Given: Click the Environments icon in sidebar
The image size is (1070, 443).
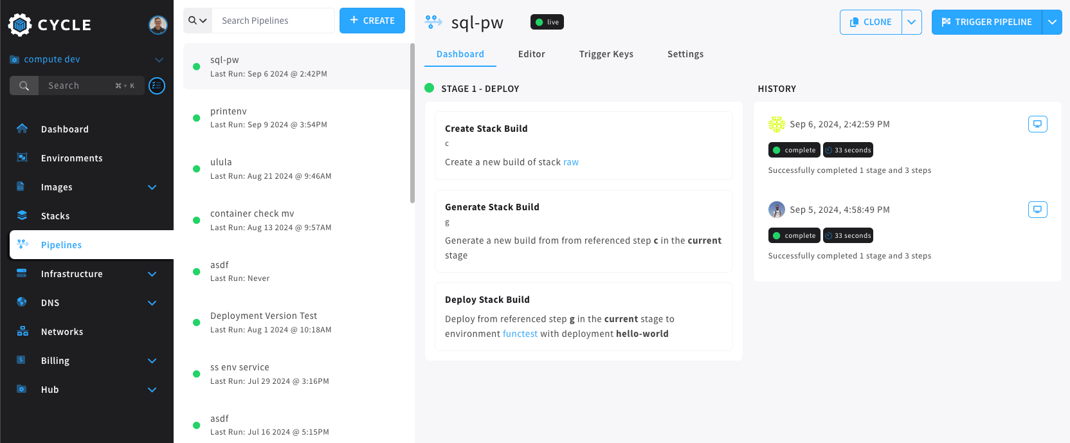Looking at the screenshot, I should point(22,158).
